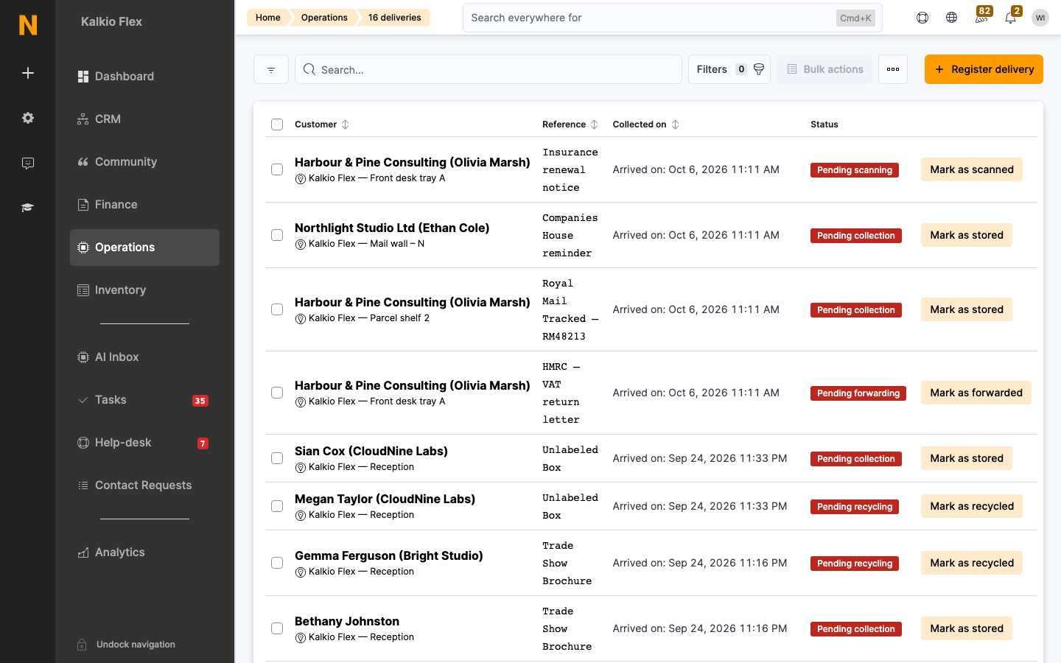Sort by Collected on column arrows
The image size is (1061, 663).
675,124
